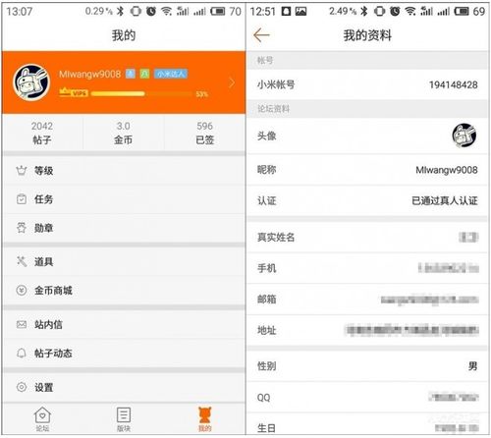Edit the QQ row
The height and width of the screenshot is (438, 491).
point(367,398)
